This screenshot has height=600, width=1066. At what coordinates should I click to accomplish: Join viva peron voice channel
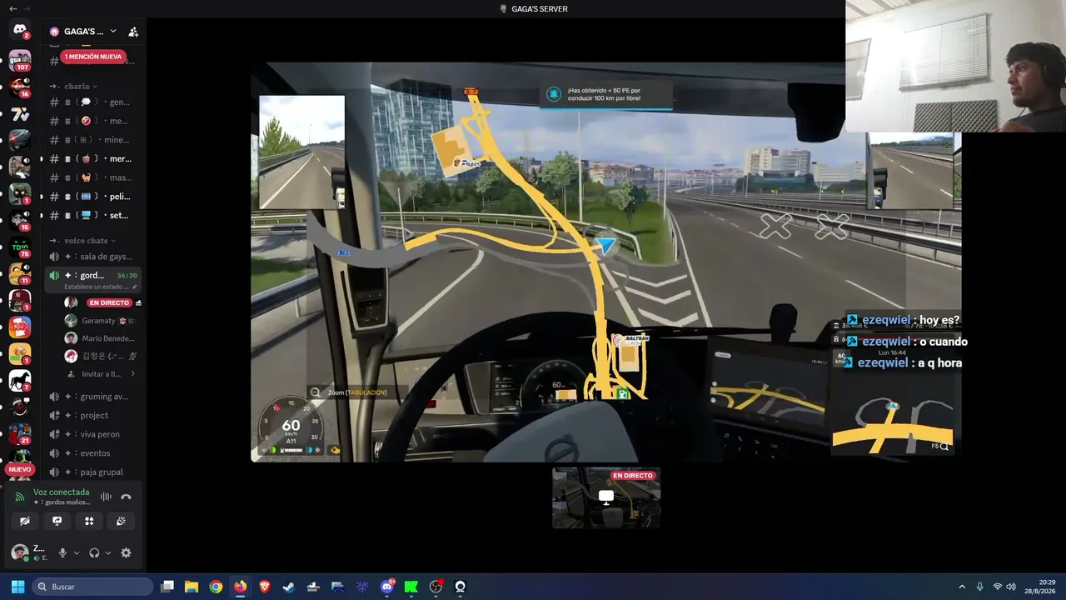point(94,434)
